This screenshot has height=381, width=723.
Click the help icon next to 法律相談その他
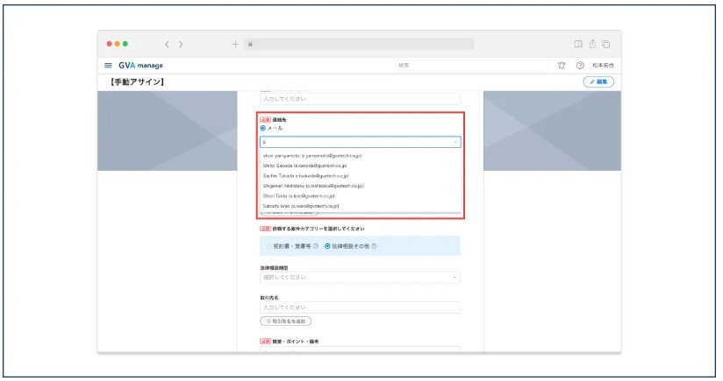[x=374, y=246]
